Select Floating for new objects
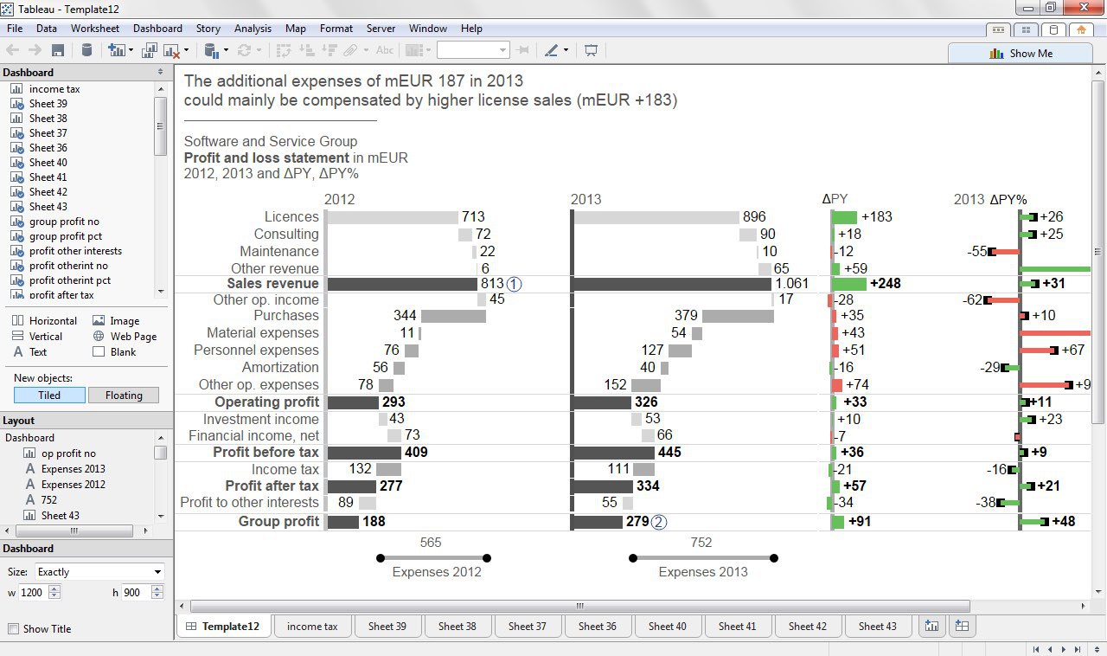 pos(124,395)
